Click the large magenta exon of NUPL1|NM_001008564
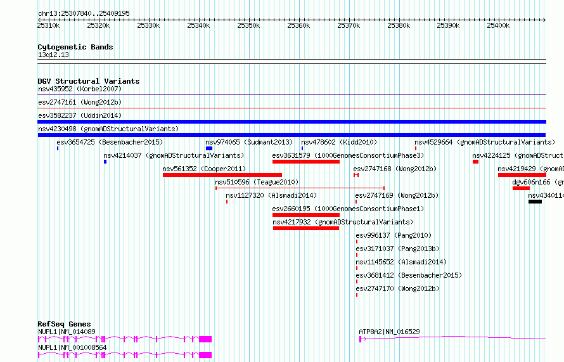 205,355
